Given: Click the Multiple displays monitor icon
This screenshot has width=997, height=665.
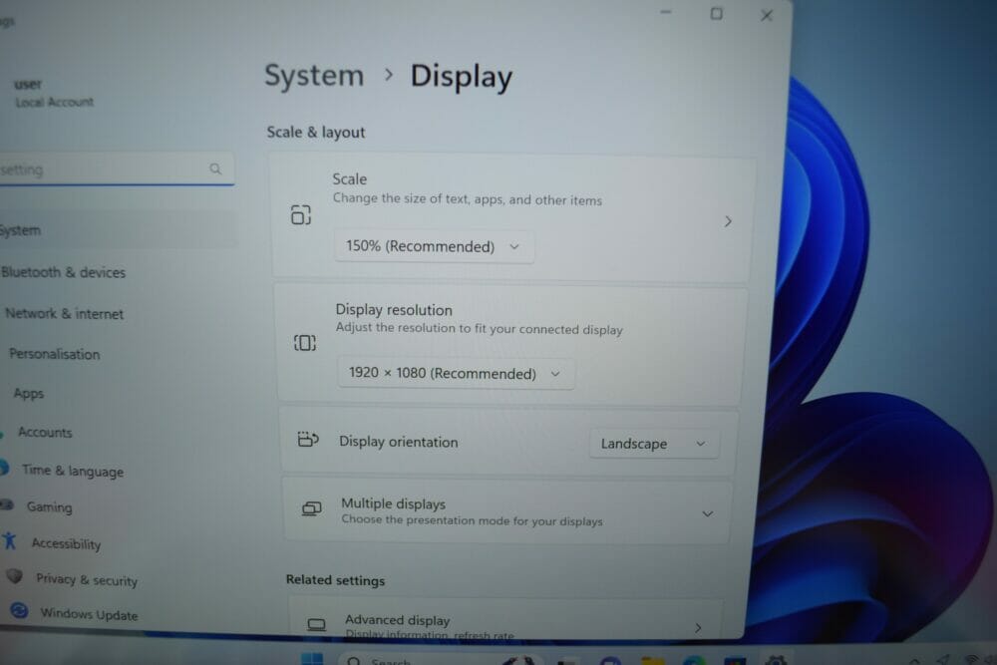Looking at the screenshot, I should click(x=311, y=508).
